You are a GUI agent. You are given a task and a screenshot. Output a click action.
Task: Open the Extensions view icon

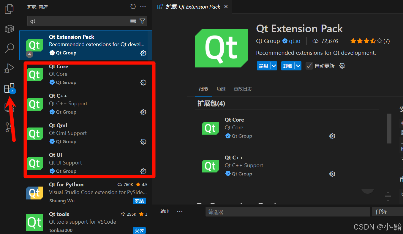pos(9,88)
